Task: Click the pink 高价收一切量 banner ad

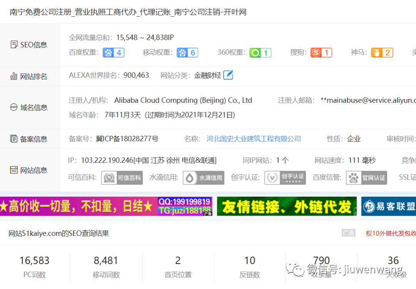Action: 106,206
